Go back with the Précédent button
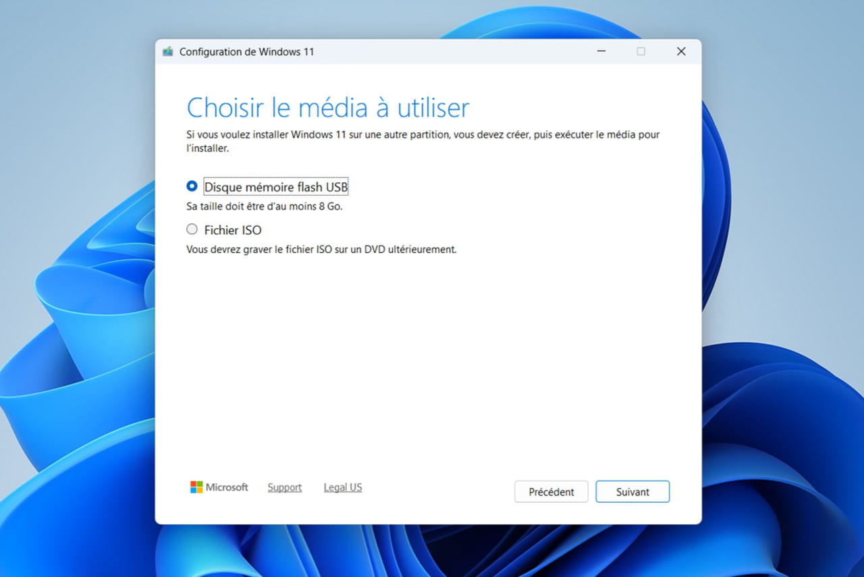The height and width of the screenshot is (577, 864). (551, 492)
